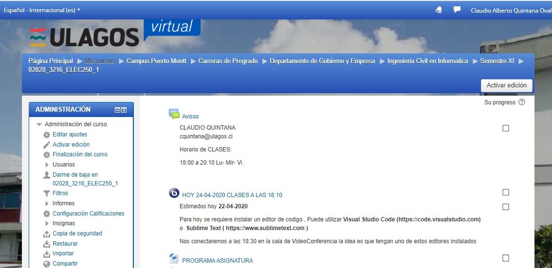Image resolution: width=552 pixels, height=268 pixels.
Task: Mark PROGRAMA ASIGNATURA as complete
Action: pyautogui.click(x=506, y=258)
